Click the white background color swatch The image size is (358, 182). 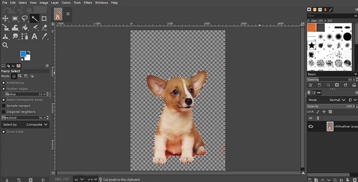click(28, 58)
